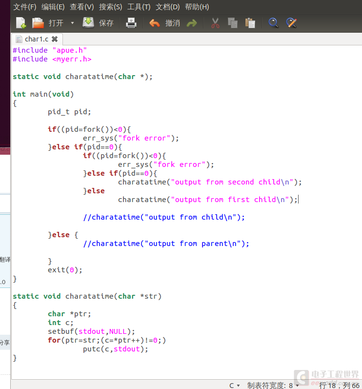Open the C language selector dropdown

click(234, 385)
